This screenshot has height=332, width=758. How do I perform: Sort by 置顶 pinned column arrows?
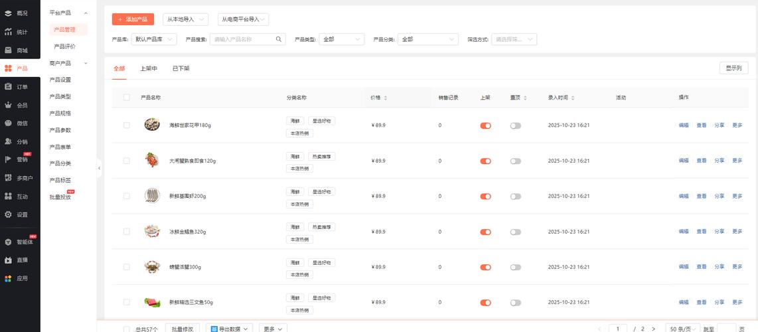[x=525, y=98]
